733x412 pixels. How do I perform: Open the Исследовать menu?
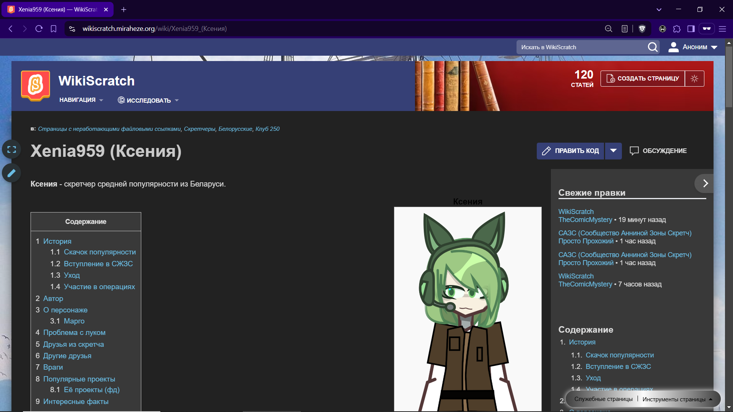(x=148, y=100)
